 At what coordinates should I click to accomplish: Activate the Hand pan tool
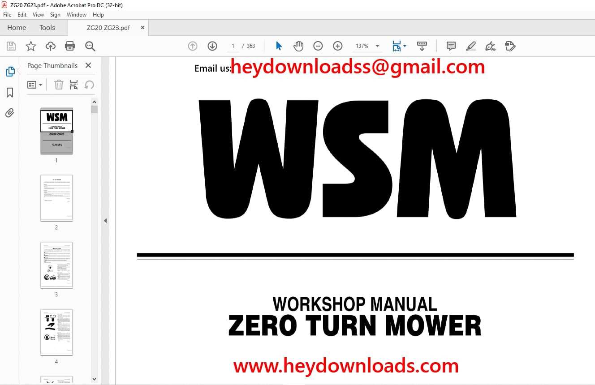298,46
